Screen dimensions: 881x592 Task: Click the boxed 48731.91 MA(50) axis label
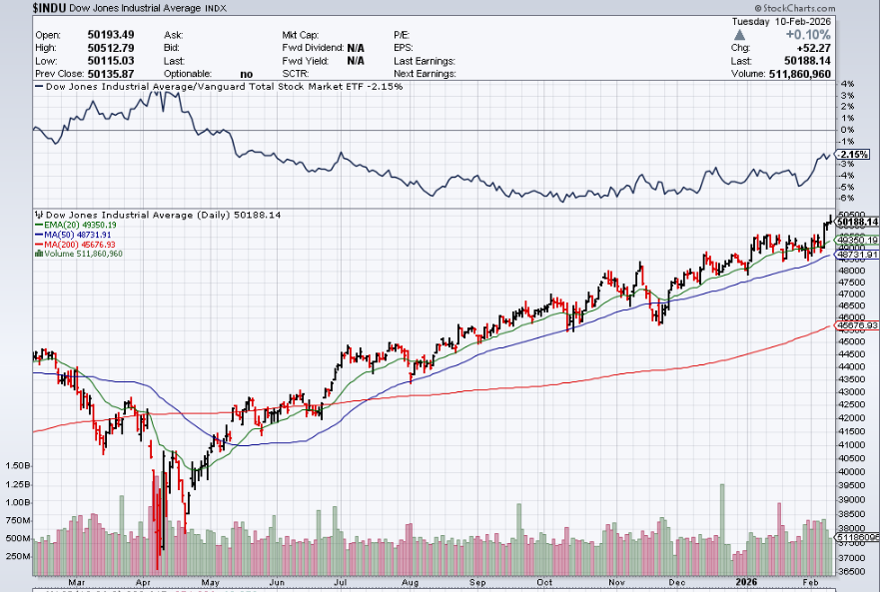tap(857, 255)
